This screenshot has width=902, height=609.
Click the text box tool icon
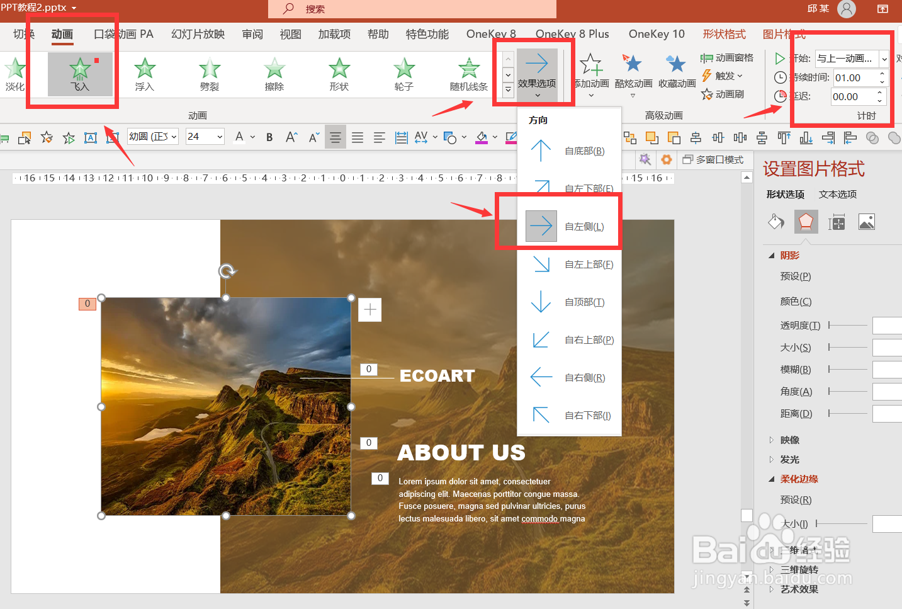[91, 138]
